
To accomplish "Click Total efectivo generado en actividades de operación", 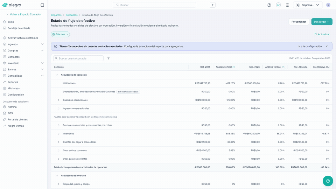I will 80,167.
